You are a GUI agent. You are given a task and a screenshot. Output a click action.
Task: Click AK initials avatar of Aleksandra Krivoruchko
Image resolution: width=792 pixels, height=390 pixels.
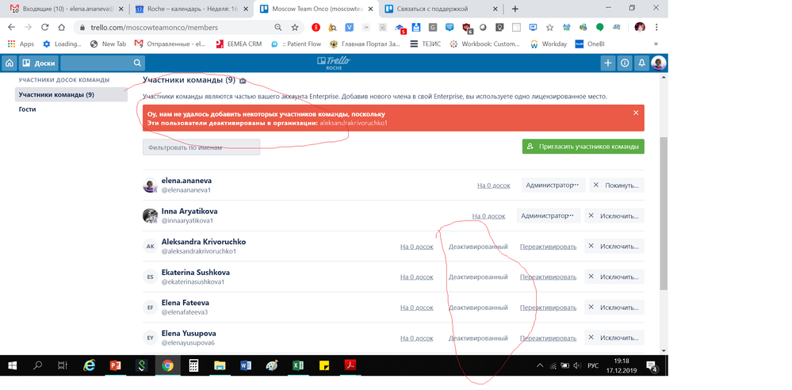click(x=151, y=247)
